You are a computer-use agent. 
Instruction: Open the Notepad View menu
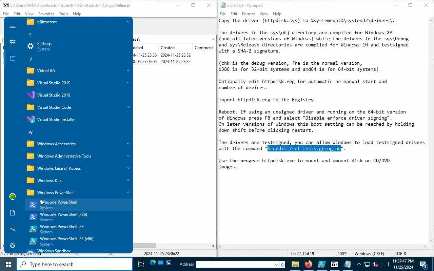pyautogui.click(x=264, y=14)
